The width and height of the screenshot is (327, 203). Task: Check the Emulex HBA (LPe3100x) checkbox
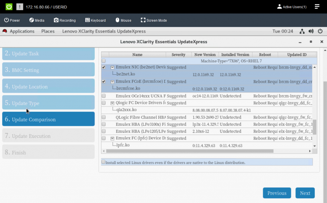104,124
